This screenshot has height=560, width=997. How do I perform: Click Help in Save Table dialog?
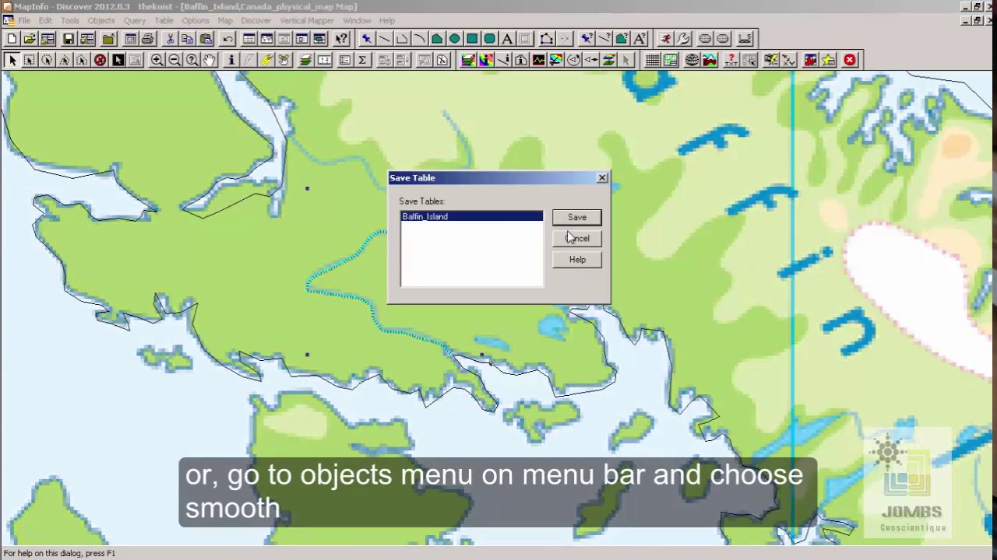click(577, 259)
